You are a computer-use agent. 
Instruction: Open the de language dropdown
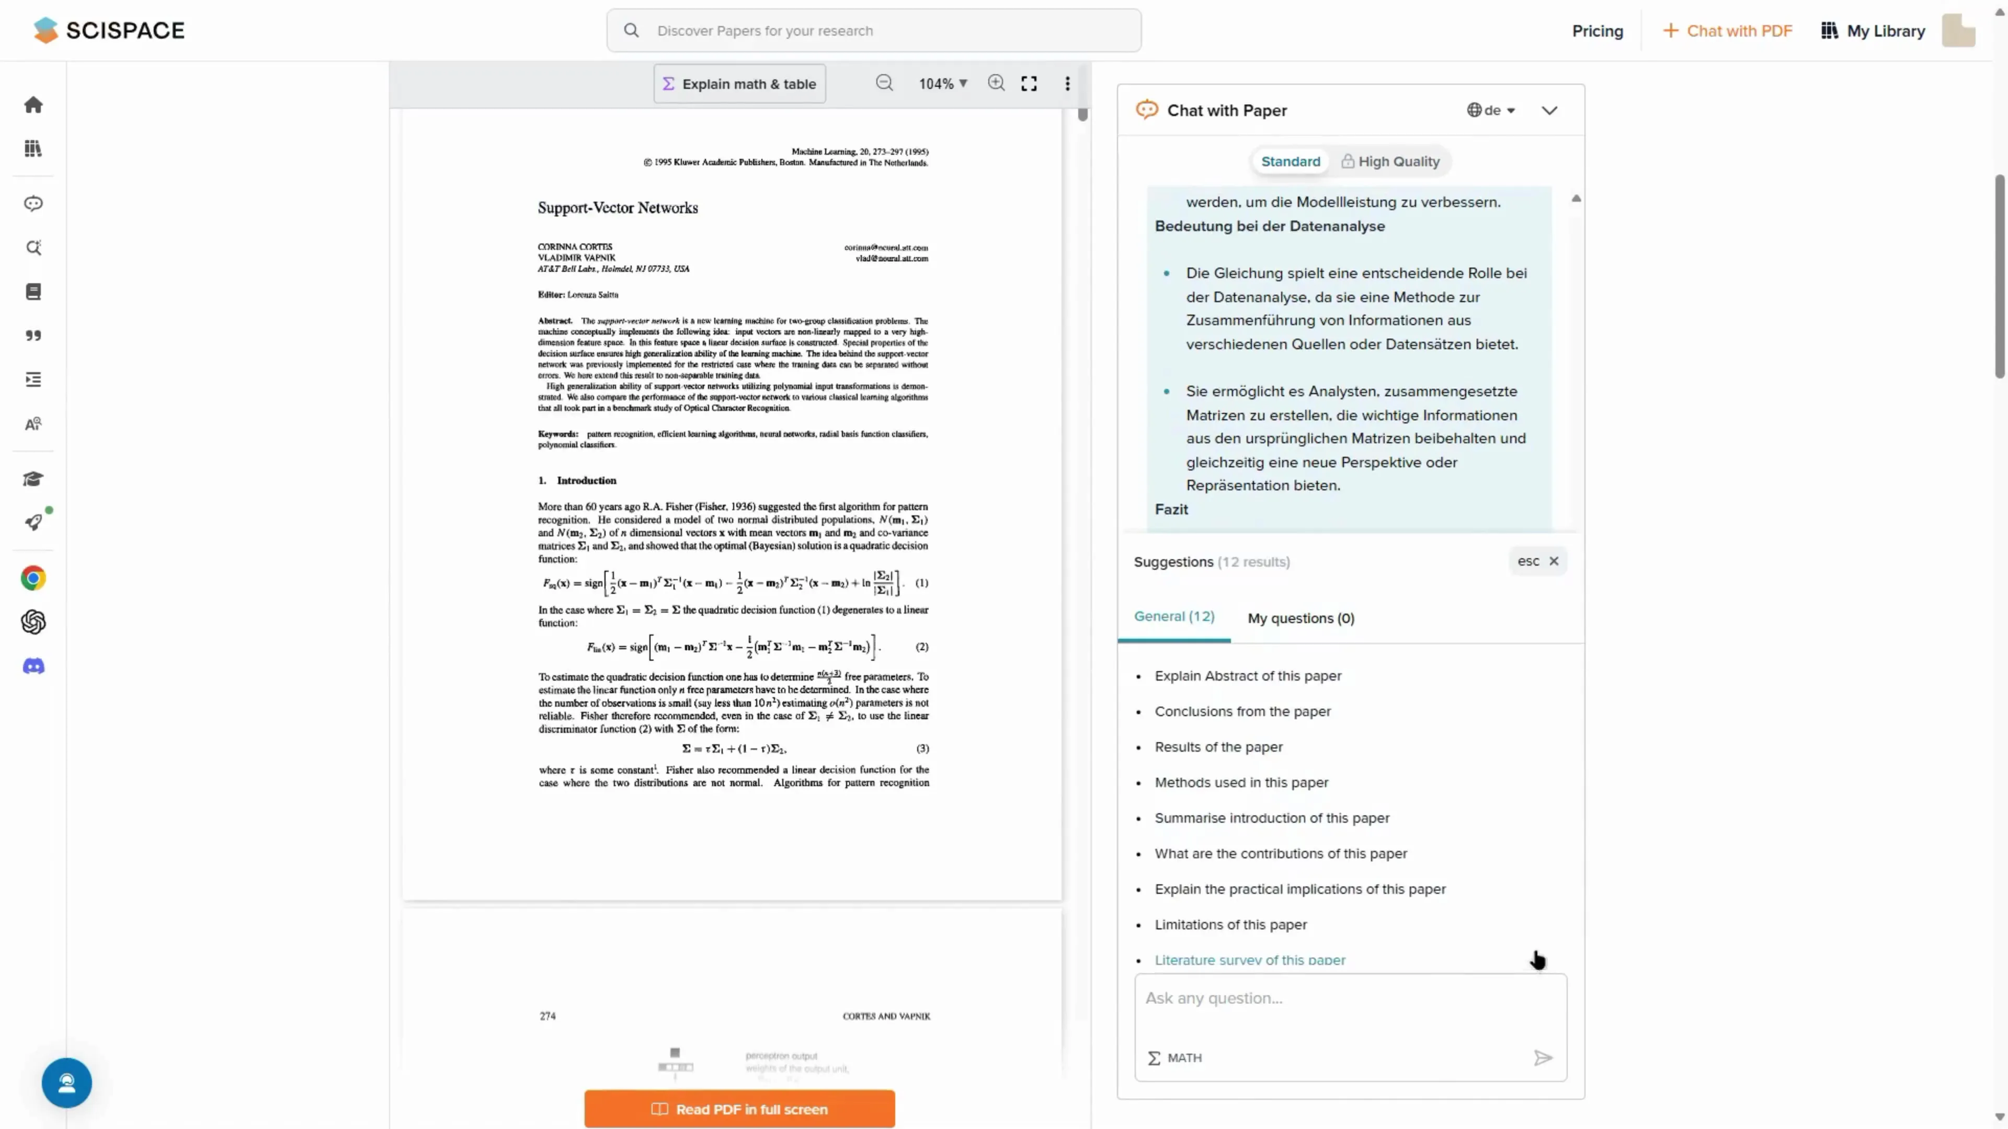(1490, 111)
